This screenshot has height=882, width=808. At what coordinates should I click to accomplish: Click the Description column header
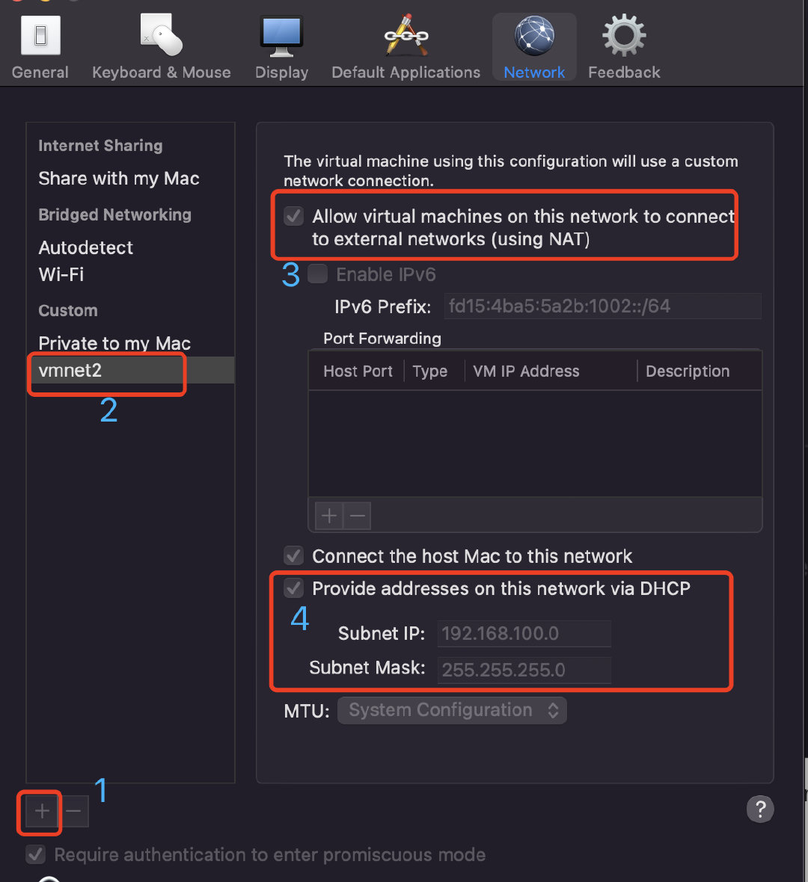tap(688, 371)
